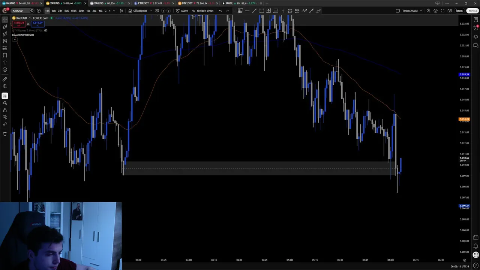This screenshot has width=480, height=270.
Task: Open the trend line tools
Action: pyautogui.click(x=5, y=27)
